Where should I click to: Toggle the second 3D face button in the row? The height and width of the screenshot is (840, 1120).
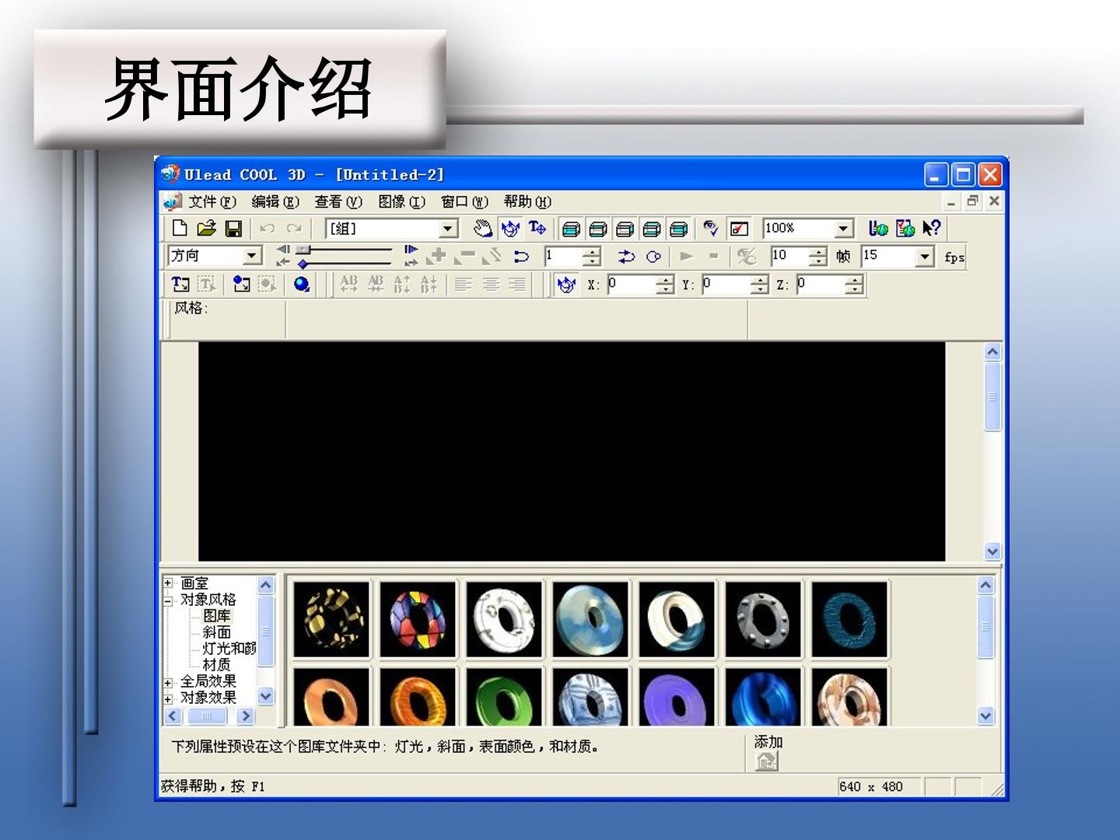tap(598, 229)
